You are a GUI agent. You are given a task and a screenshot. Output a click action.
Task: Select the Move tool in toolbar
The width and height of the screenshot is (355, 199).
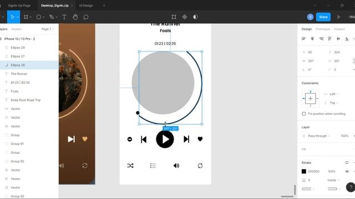(x=12, y=17)
